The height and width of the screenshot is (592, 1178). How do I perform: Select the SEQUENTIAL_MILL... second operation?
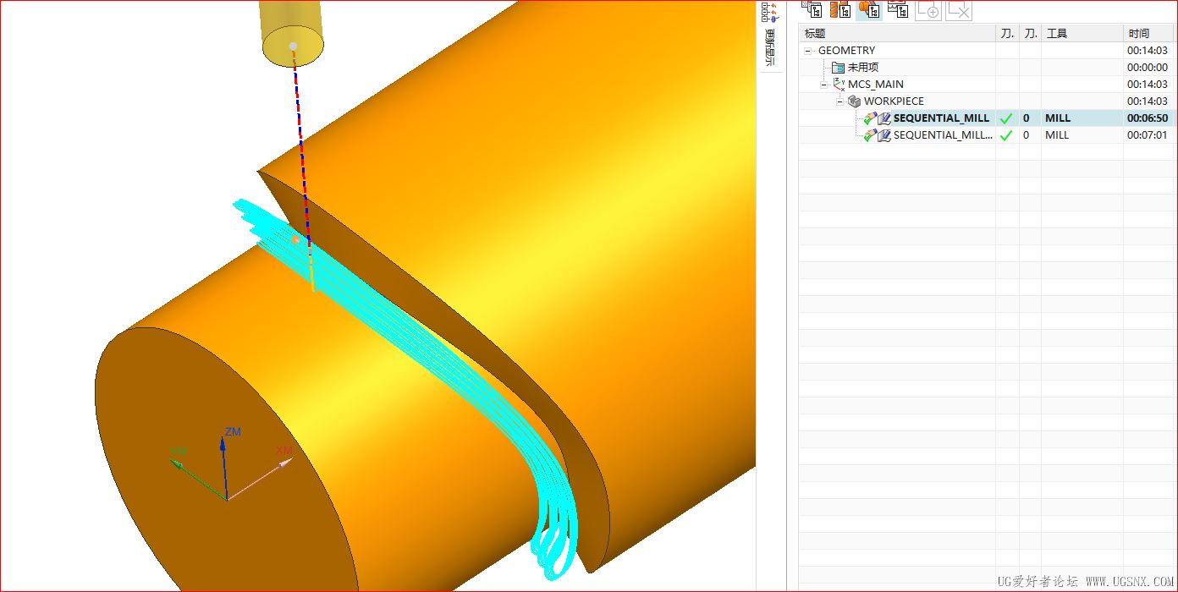[943, 135]
